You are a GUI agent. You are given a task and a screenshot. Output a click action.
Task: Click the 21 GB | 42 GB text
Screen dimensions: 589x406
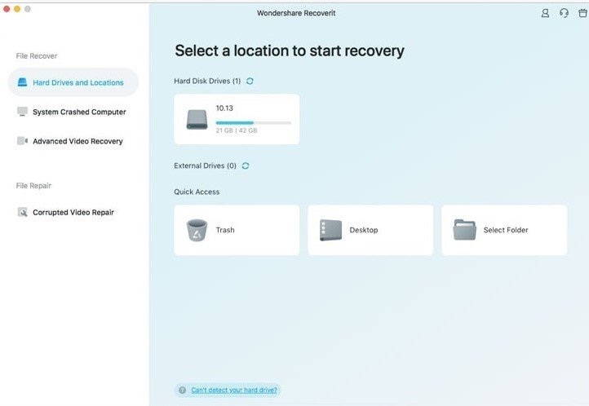click(237, 130)
